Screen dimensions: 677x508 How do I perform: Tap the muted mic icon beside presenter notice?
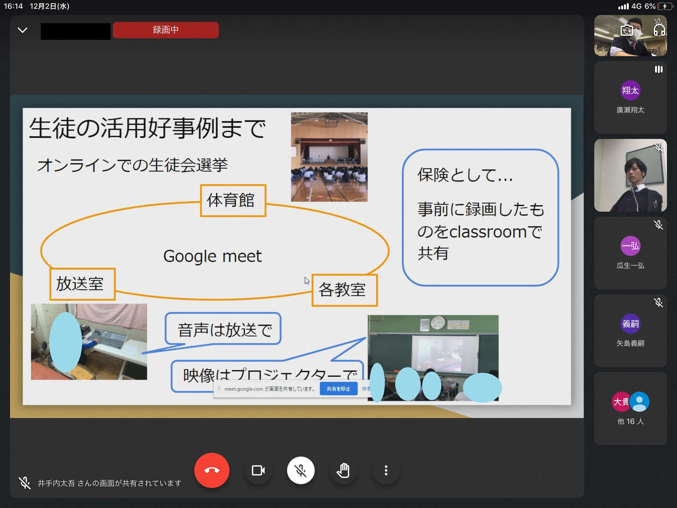pyautogui.click(x=24, y=483)
